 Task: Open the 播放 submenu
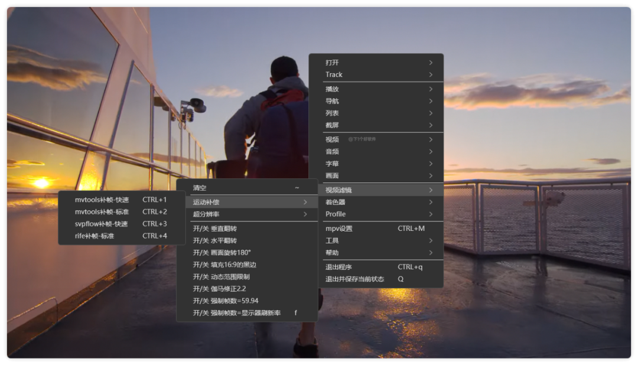(x=376, y=89)
